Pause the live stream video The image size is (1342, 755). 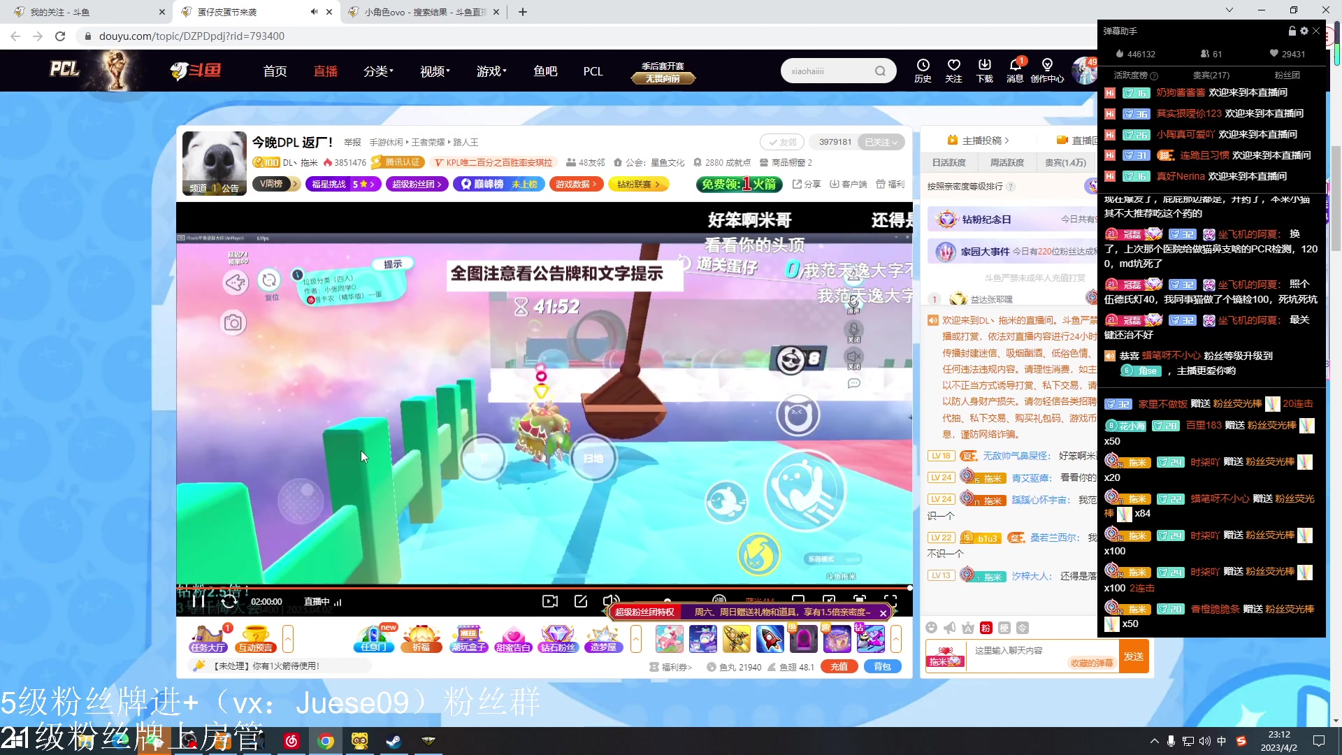coord(199,601)
